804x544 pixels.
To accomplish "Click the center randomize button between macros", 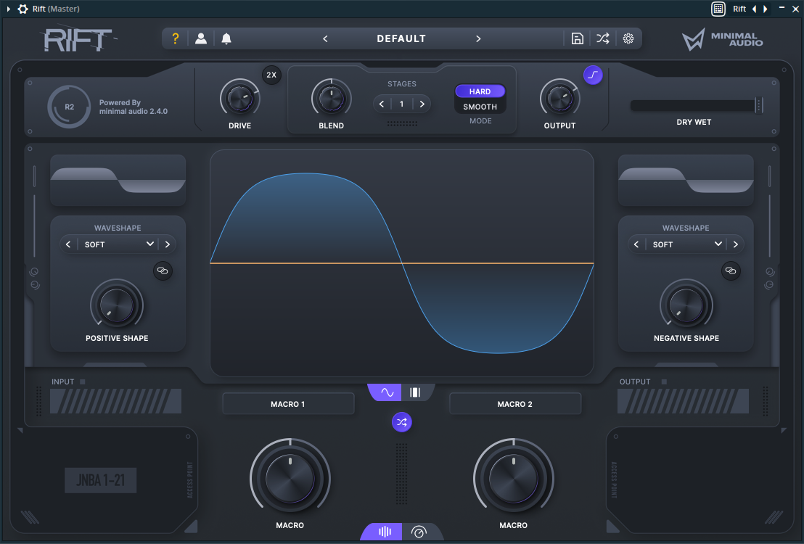I will tap(402, 422).
